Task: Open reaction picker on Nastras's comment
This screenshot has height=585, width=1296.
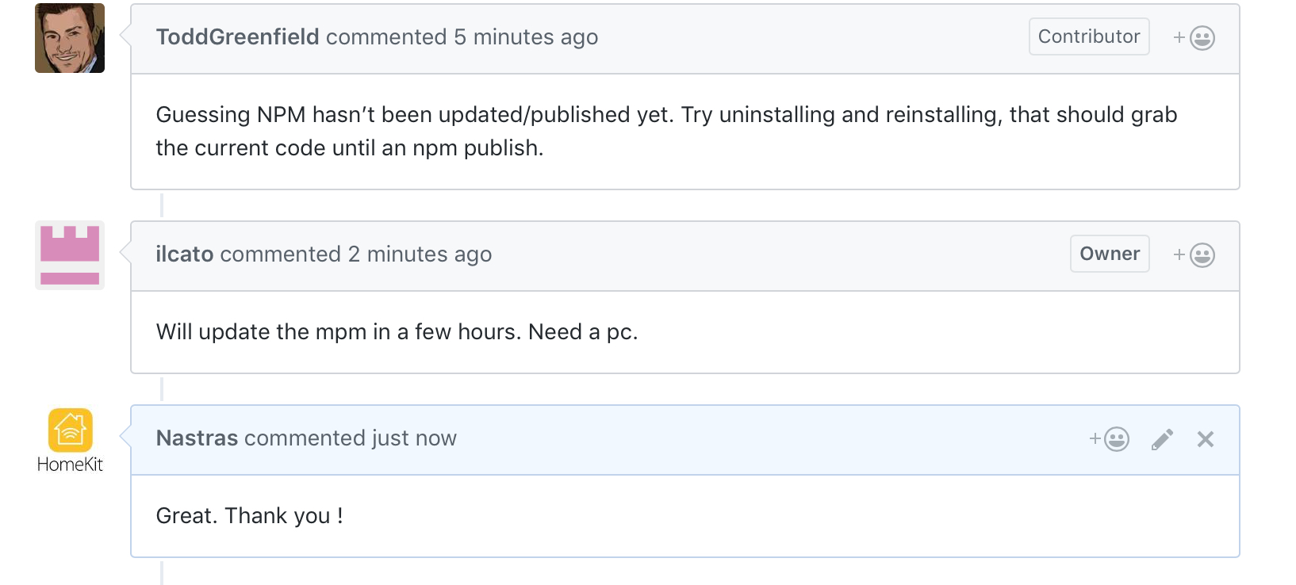Action: pyautogui.click(x=1109, y=439)
